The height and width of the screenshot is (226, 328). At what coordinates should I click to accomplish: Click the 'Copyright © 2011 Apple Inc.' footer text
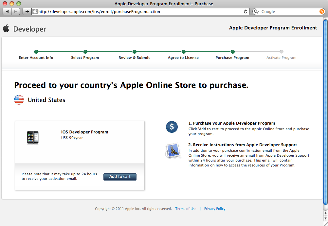tap(133, 209)
